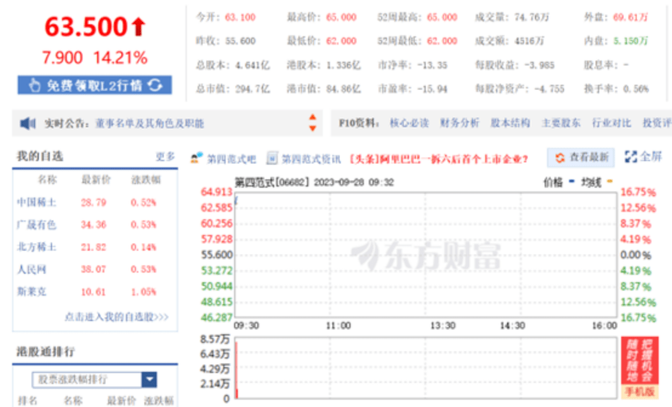This screenshot has width=672, height=407.
Task: Open the 财务分析 F10 tab
Action: point(460,124)
